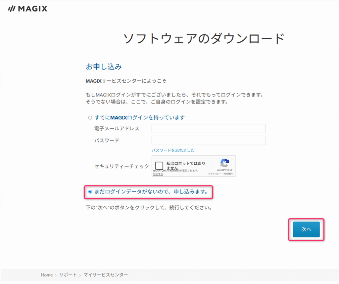
Task: Select the すでにMAGIXログインを持っています radio button
Action: point(90,118)
